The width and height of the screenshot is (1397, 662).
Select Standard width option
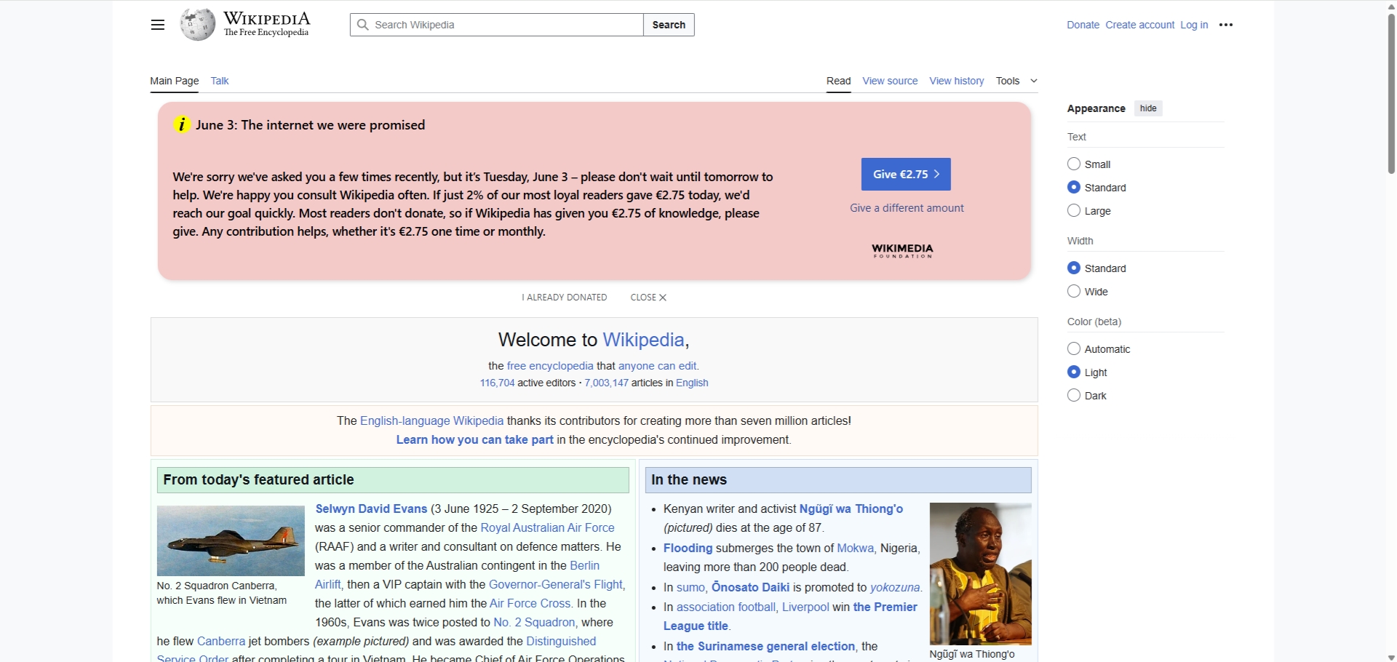pyautogui.click(x=1074, y=268)
